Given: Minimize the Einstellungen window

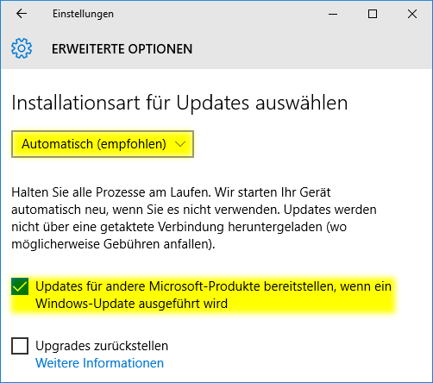Looking at the screenshot, I should click(x=333, y=14).
